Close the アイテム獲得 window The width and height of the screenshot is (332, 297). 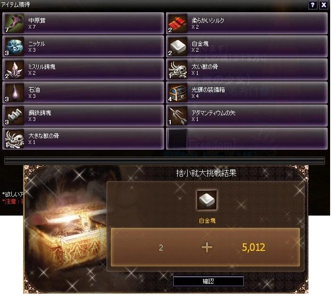[324, 5]
